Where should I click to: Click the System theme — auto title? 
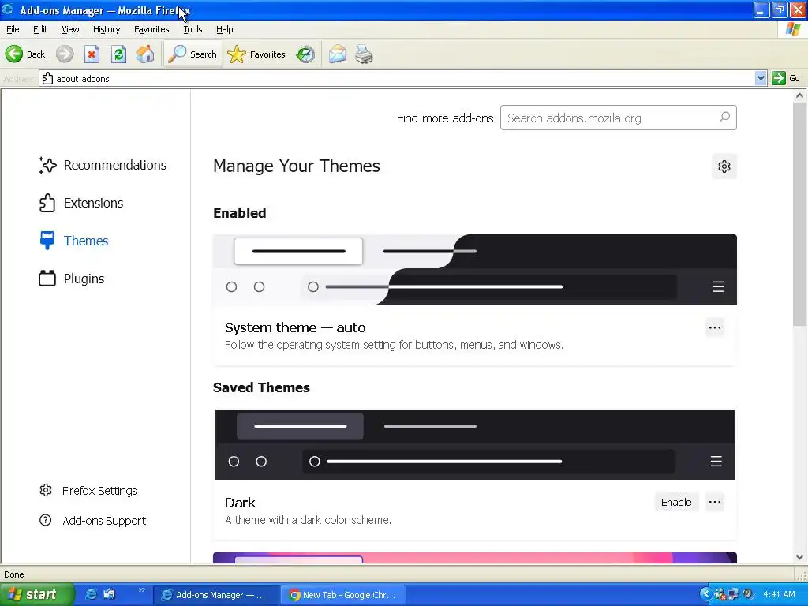point(295,327)
